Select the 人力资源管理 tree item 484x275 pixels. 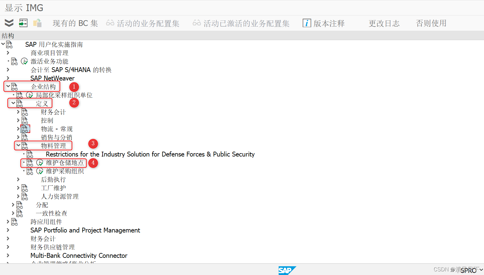60,197
